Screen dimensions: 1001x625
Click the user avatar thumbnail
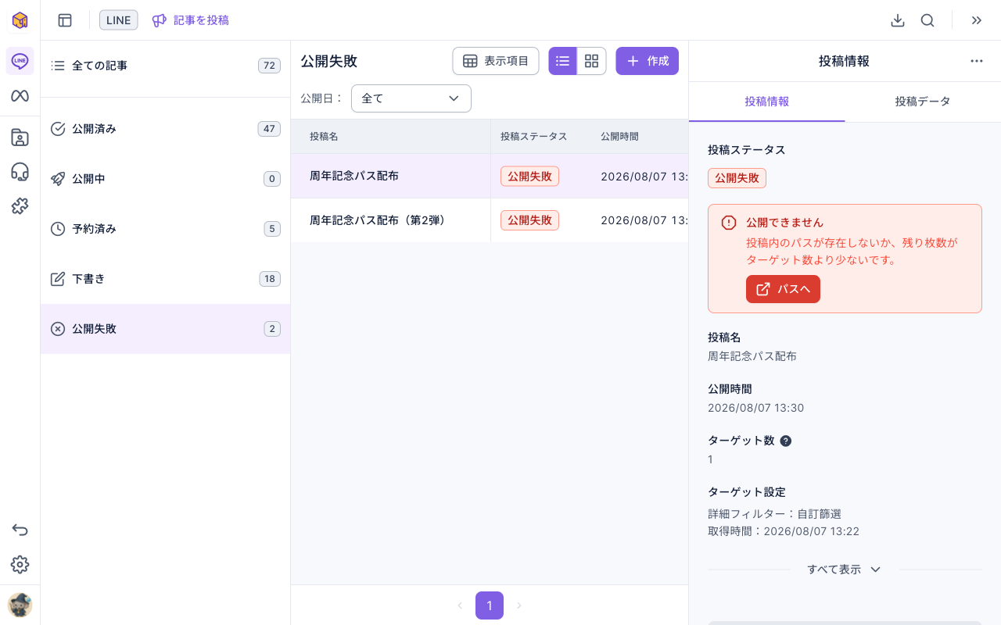point(20,605)
